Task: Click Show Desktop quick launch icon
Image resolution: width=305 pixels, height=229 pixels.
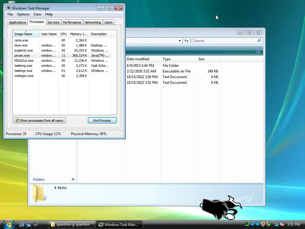Action: tap(21, 225)
